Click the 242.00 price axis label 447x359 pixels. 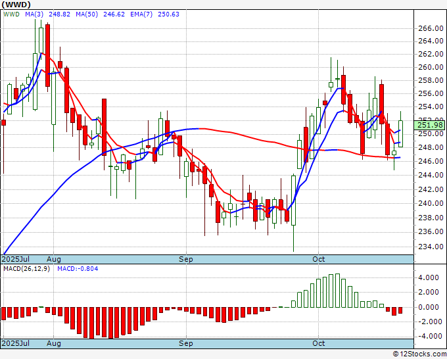tap(431, 189)
